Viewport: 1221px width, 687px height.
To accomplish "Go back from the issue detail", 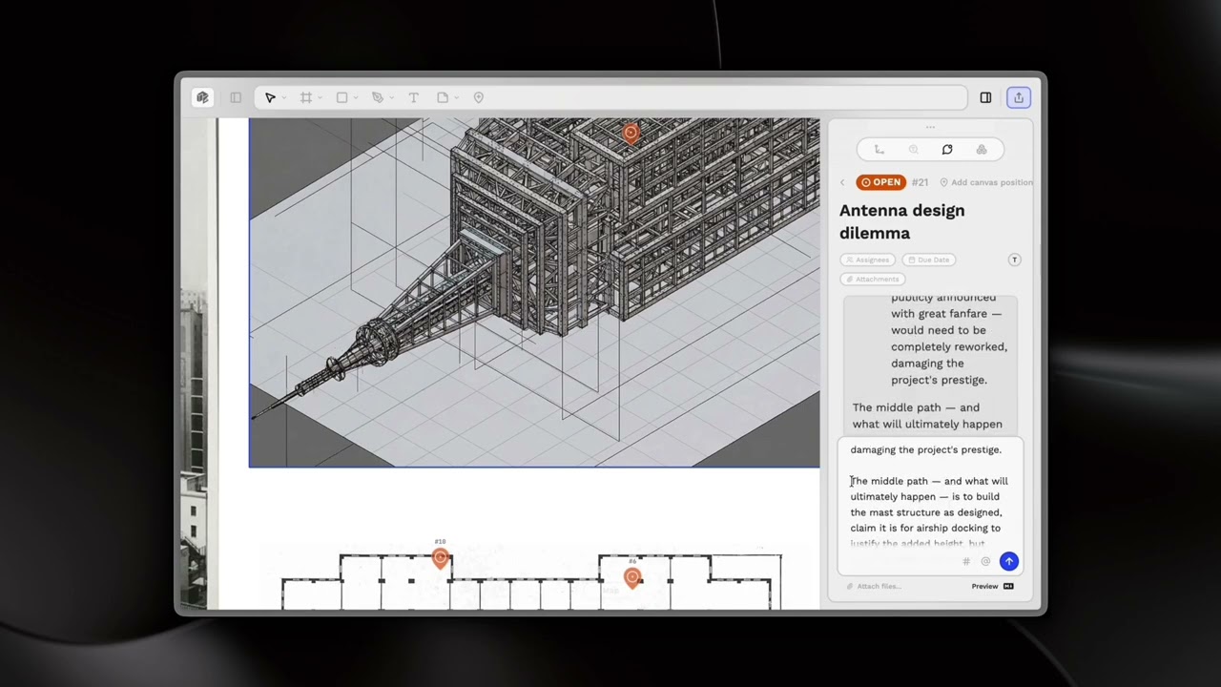I will pyautogui.click(x=842, y=182).
